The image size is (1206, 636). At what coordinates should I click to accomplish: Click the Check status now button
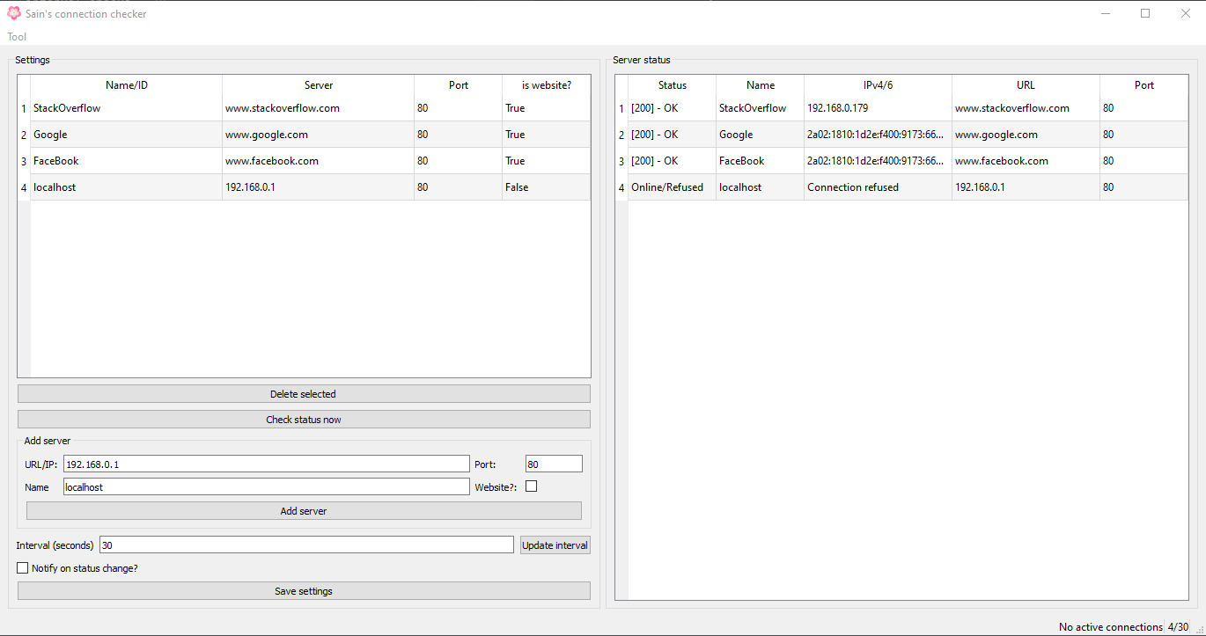point(303,419)
